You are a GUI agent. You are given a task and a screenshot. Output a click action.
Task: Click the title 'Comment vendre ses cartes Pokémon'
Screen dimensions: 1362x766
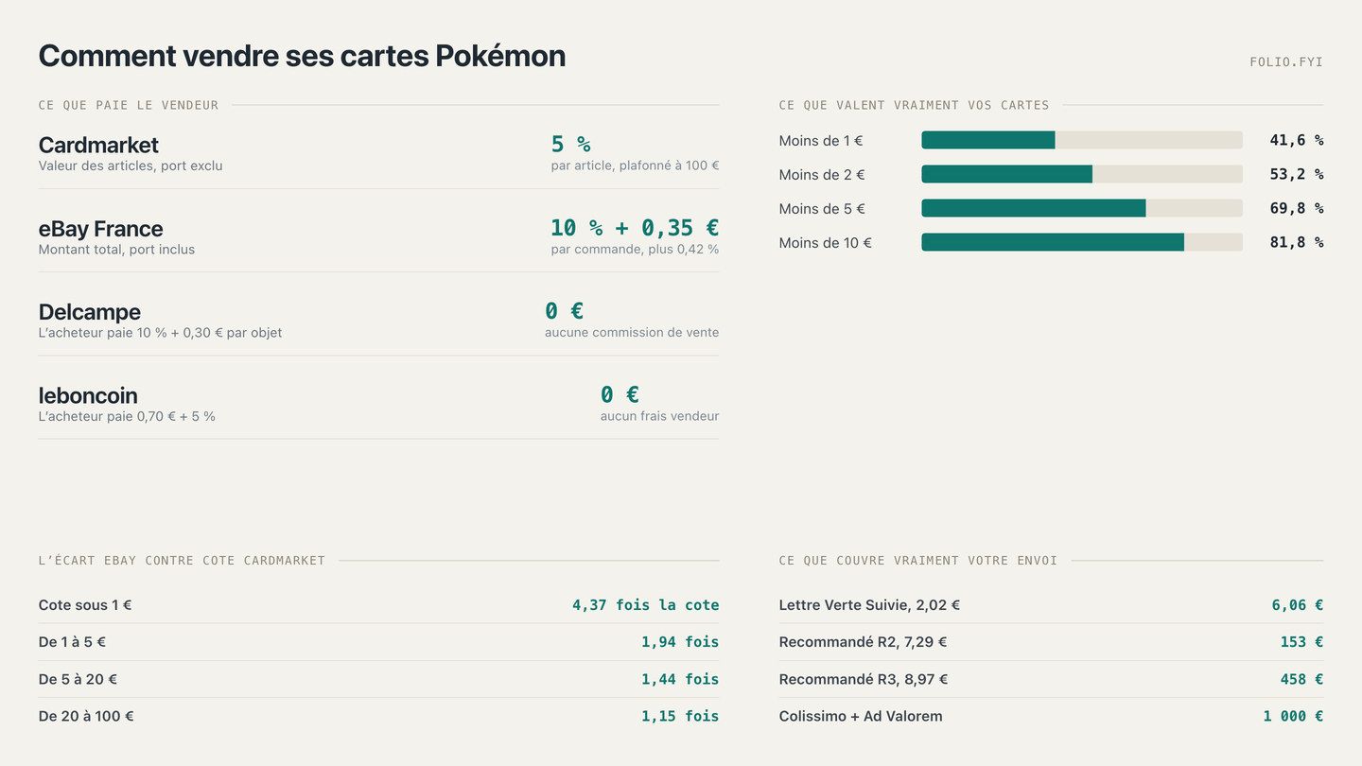[x=302, y=56]
